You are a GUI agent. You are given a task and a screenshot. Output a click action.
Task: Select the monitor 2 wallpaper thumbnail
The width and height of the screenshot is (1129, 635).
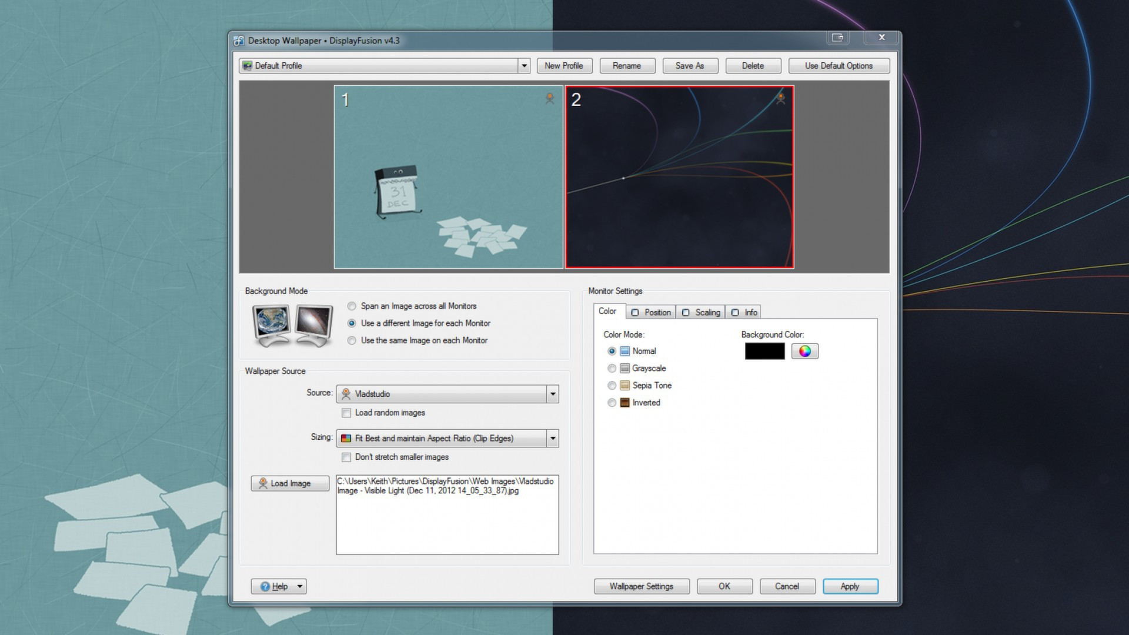(x=679, y=177)
